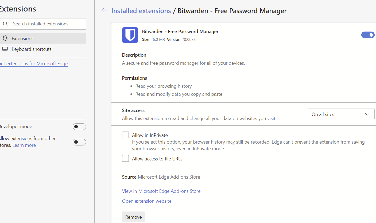This screenshot has height=223, width=376.
Task: Open View in Microsoft Edge Add-ons Store
Action: coord(161,191)
